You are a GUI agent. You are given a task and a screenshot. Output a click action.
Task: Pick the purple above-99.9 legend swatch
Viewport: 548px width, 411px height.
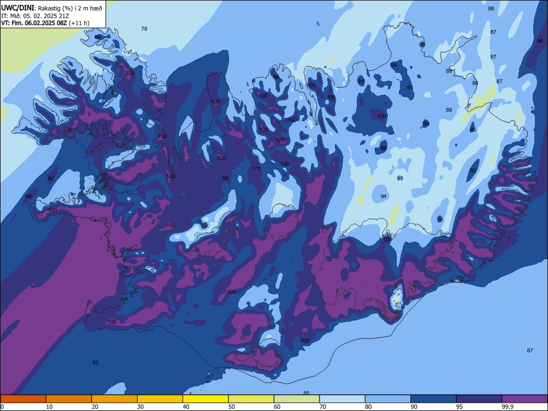tap(524, 399)
